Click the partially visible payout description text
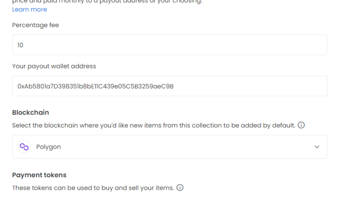This screenshot has width=343, height=197. click(x=107, y=2)
